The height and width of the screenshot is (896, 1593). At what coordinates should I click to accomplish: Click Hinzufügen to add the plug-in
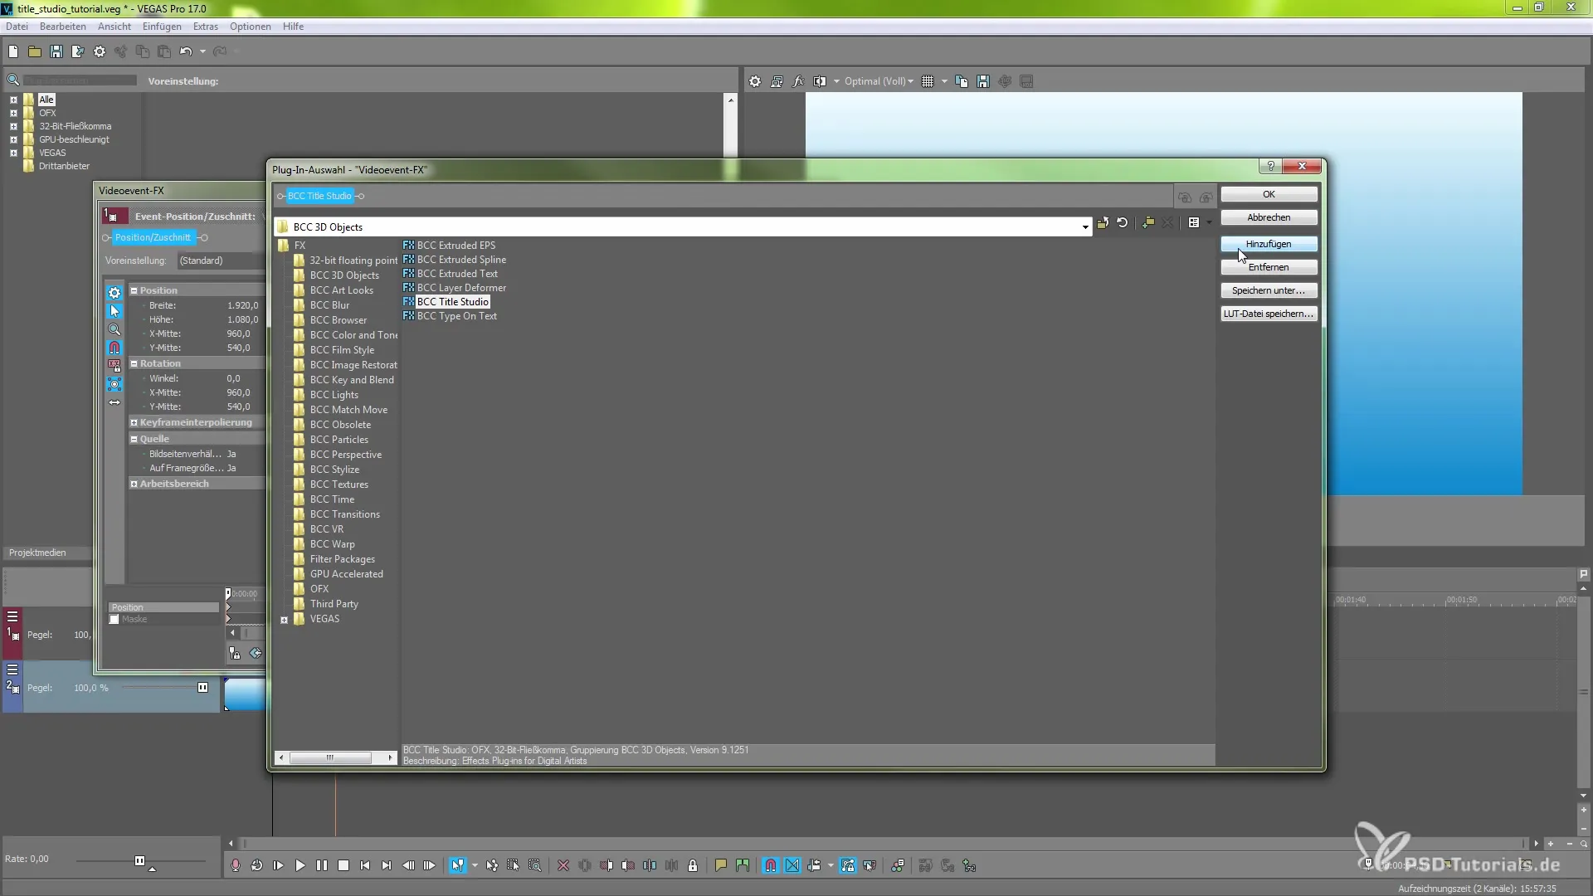(x=1269, y=244)
